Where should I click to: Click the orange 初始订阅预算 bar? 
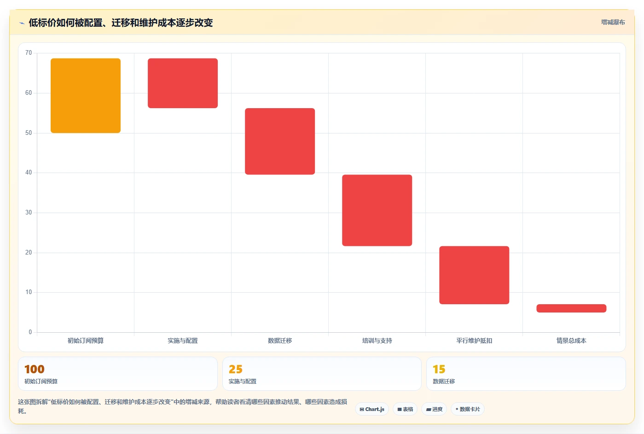click(x=86, y=96)
